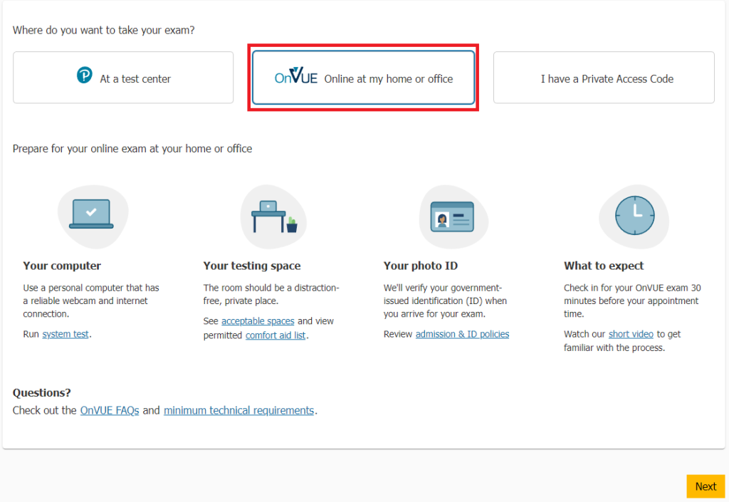Select Online at my home or office
The width and height of the screenshot is (729, 502).
363,78
